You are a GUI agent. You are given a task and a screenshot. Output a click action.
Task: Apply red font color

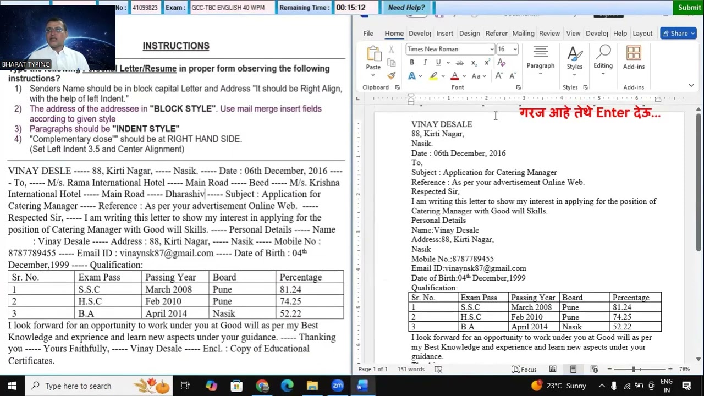[455, 76]
